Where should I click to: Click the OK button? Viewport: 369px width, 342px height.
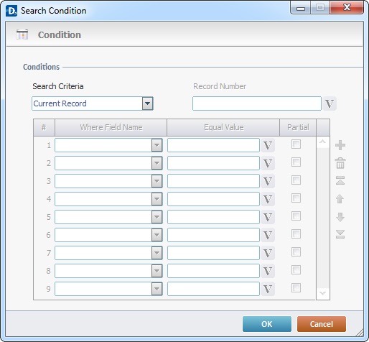coord(267,324)
